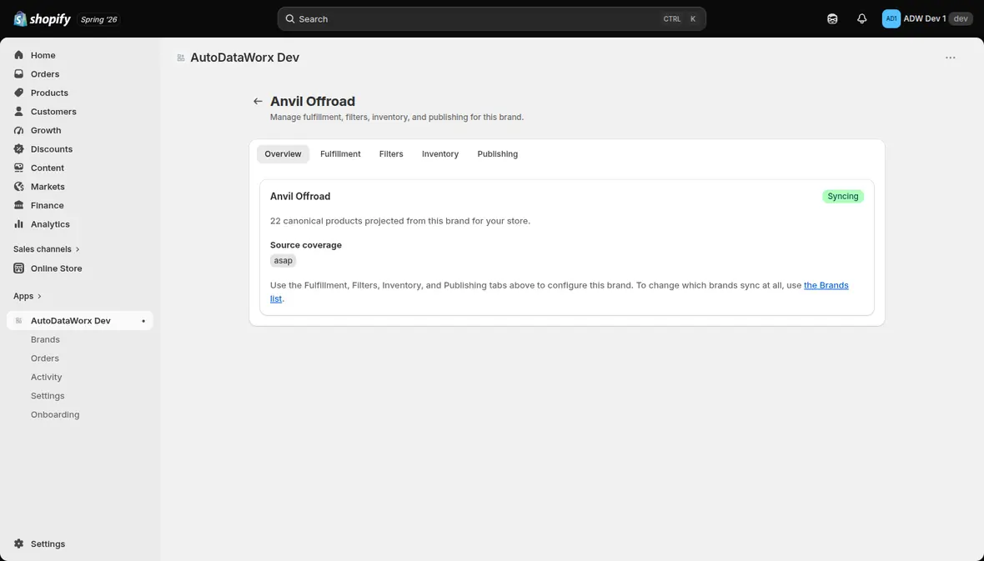Viewport: 984px width, 561px height.
Task: Click the Source coverage heading
Action: (305, 245)
